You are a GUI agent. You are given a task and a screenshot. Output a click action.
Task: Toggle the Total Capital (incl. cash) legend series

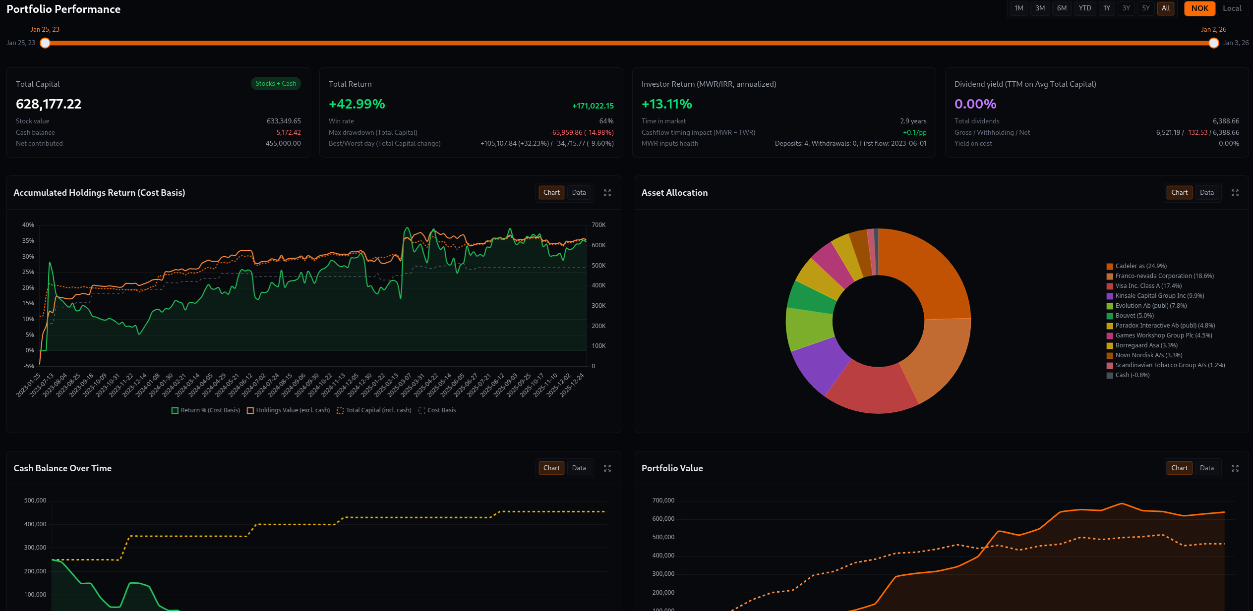[374, 410]
